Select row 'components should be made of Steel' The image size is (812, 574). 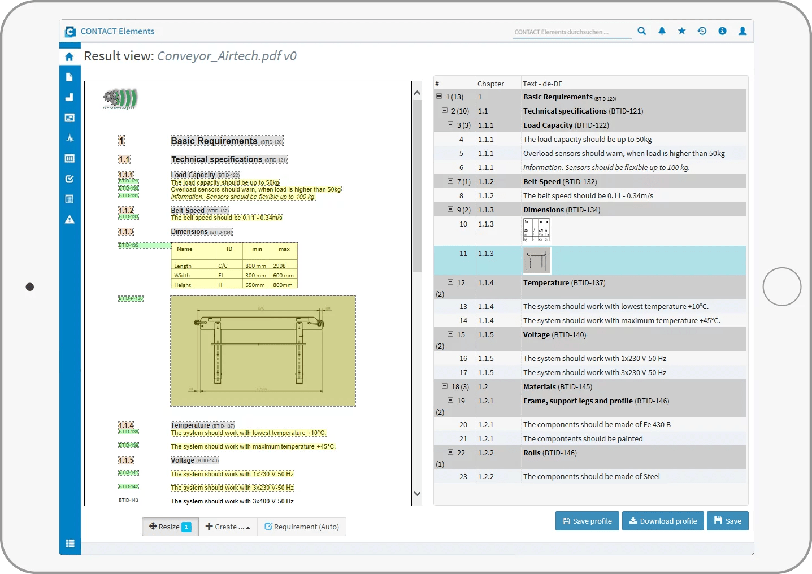pos(590,476)
